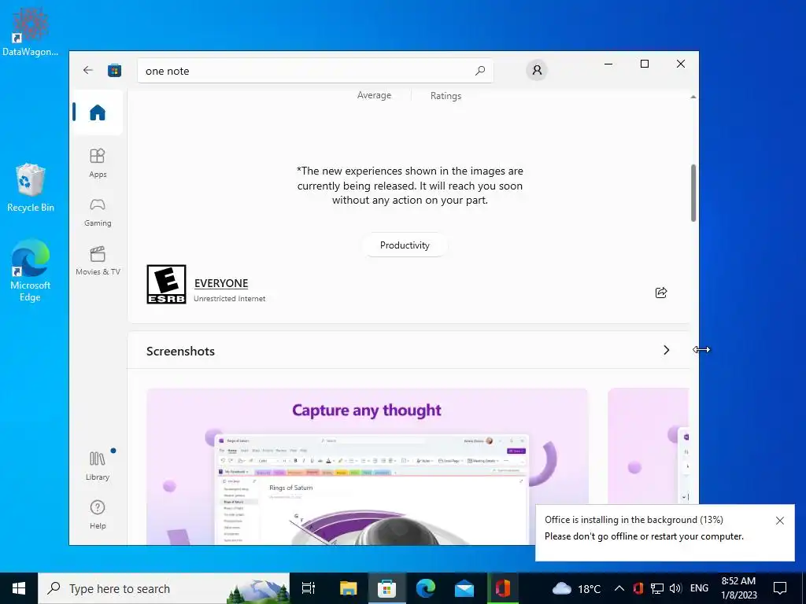The image size is (806, 604).
Task: Select the Recycle Bin desktop icon
Action: 31,188
